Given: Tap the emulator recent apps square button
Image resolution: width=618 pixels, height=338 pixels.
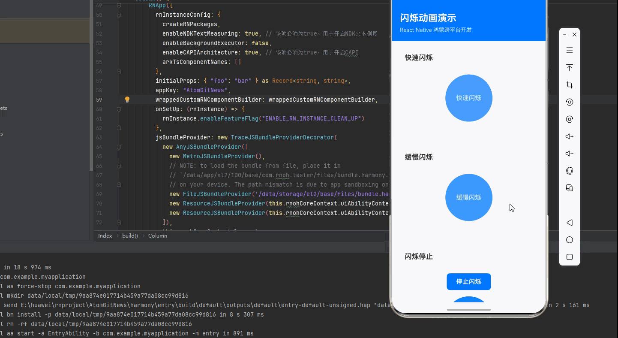Looking at the screenshot, I should pyautogui.click(x=570, y=257).
